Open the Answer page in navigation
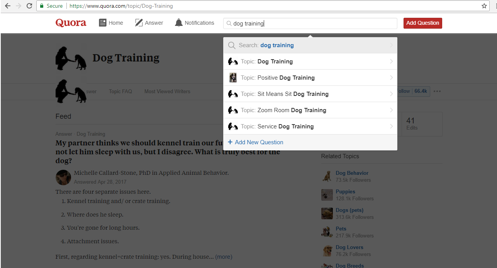Screen dimensions: 497x268 149,23
